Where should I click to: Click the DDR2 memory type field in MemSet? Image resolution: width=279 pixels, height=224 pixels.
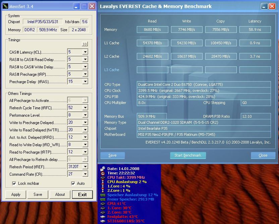pyautogui.click(x=30, y=30)
